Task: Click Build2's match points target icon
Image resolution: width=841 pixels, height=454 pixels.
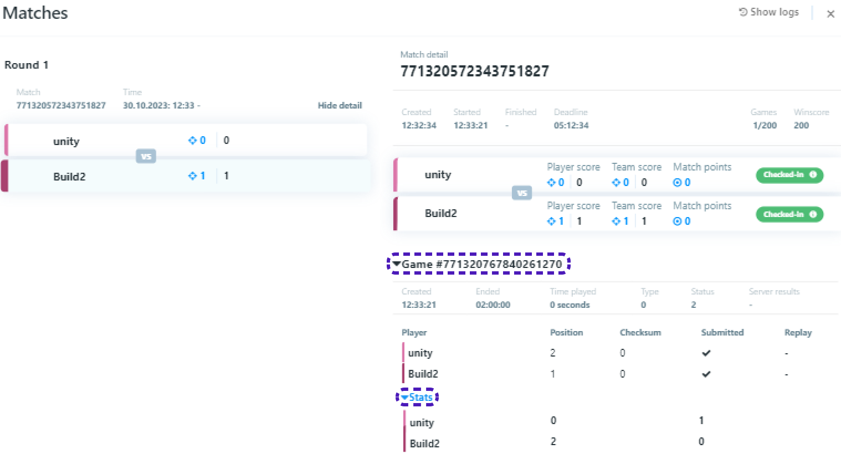Action: 676,221
